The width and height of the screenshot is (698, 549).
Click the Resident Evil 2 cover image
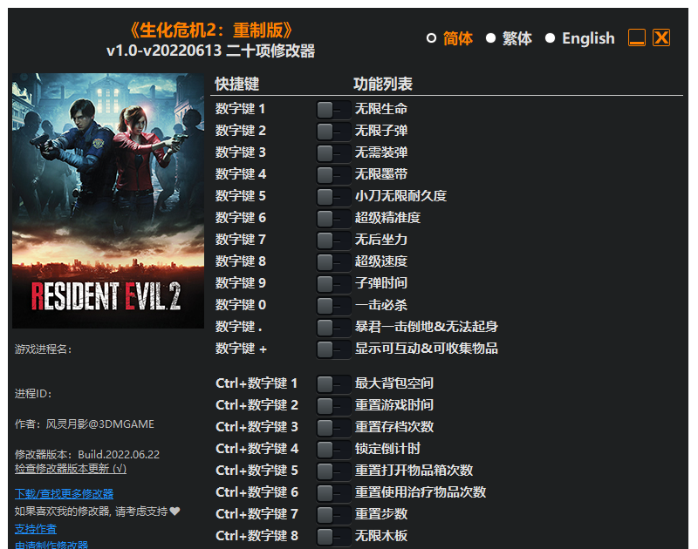[x=108, y=200]
